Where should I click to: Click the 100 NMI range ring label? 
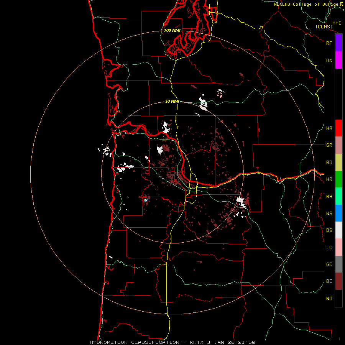point(172,30)
